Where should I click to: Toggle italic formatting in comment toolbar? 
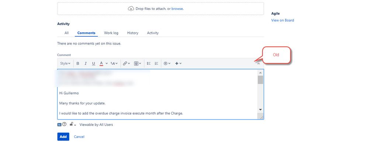pos(86,63)
